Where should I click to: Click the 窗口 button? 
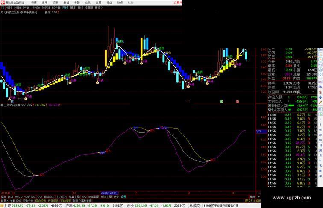click(10, 197)
